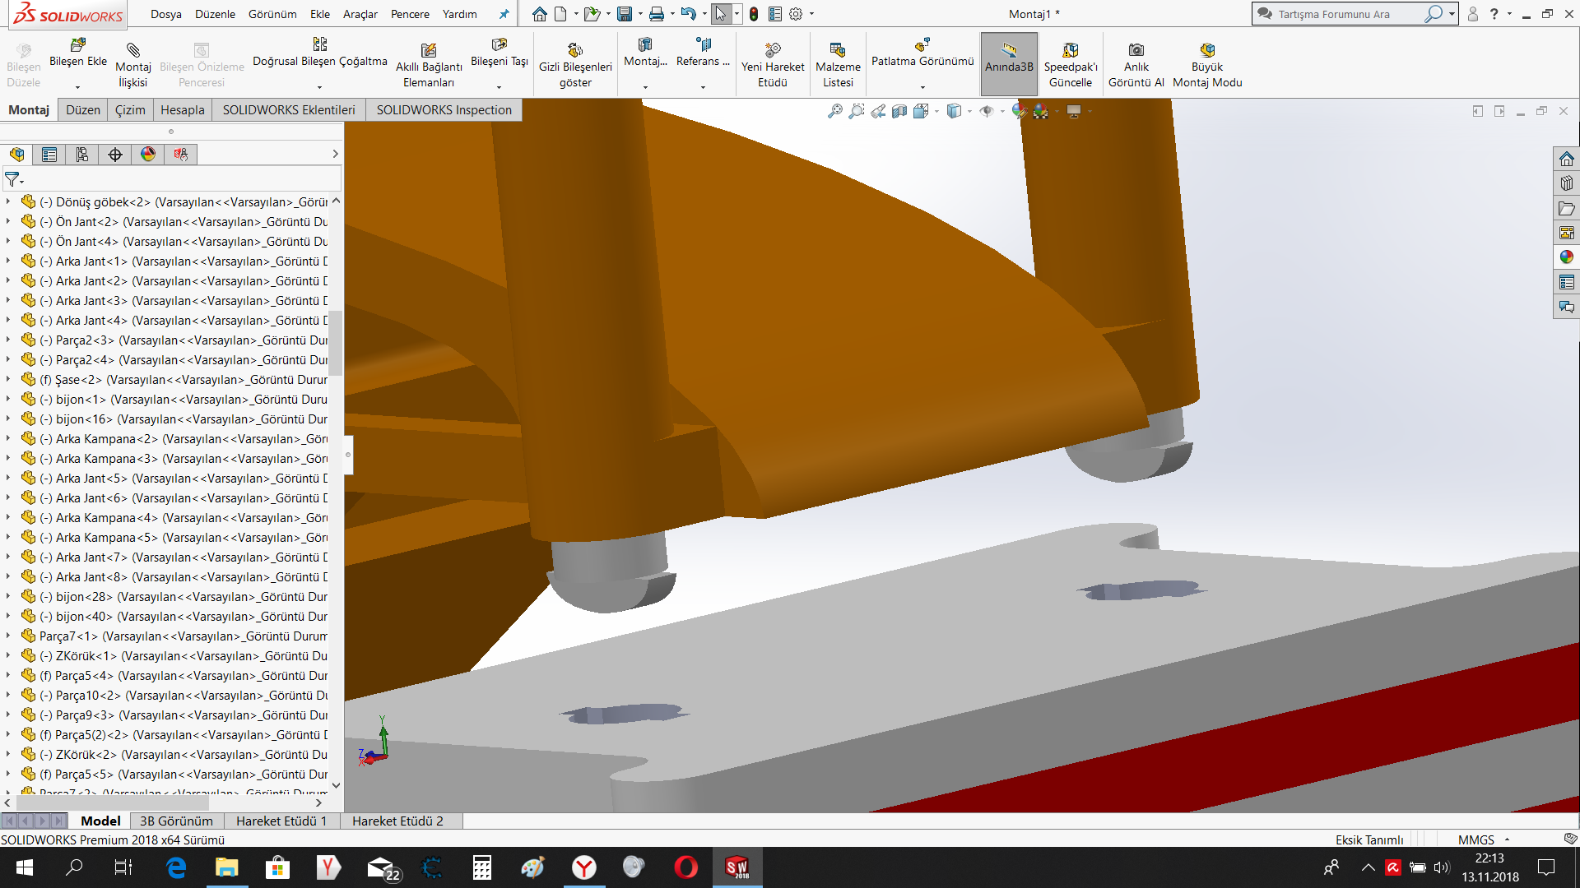
Task: Click Zoom to Fit in view toolbar
Action: point(835,111)
